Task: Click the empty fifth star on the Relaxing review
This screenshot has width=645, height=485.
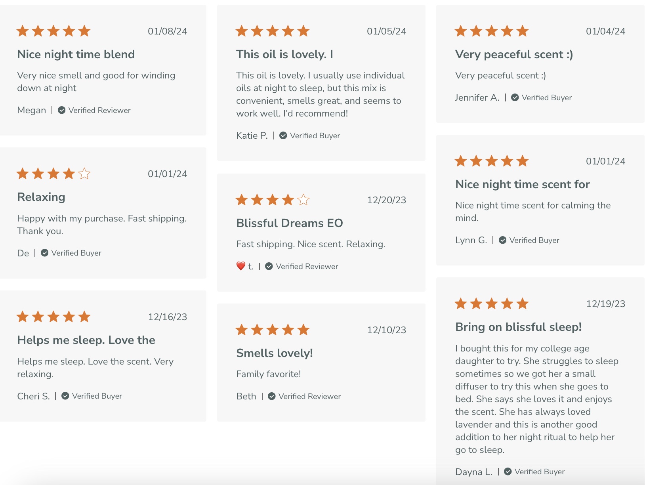Action: pyautogui.click(x=84, y=174)
